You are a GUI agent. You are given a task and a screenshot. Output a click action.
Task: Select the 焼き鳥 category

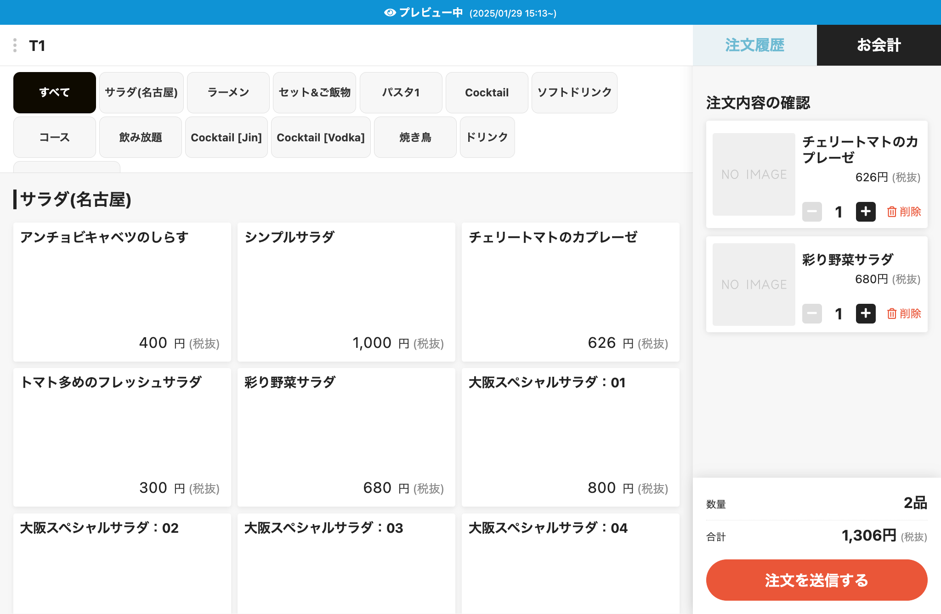[415, 137]
